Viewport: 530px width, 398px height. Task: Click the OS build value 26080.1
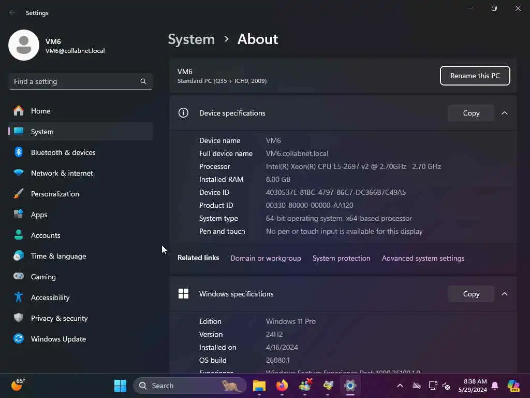(x=278, y=361)
